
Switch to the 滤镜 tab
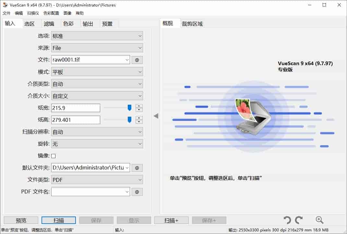click(x=49, y=24)
